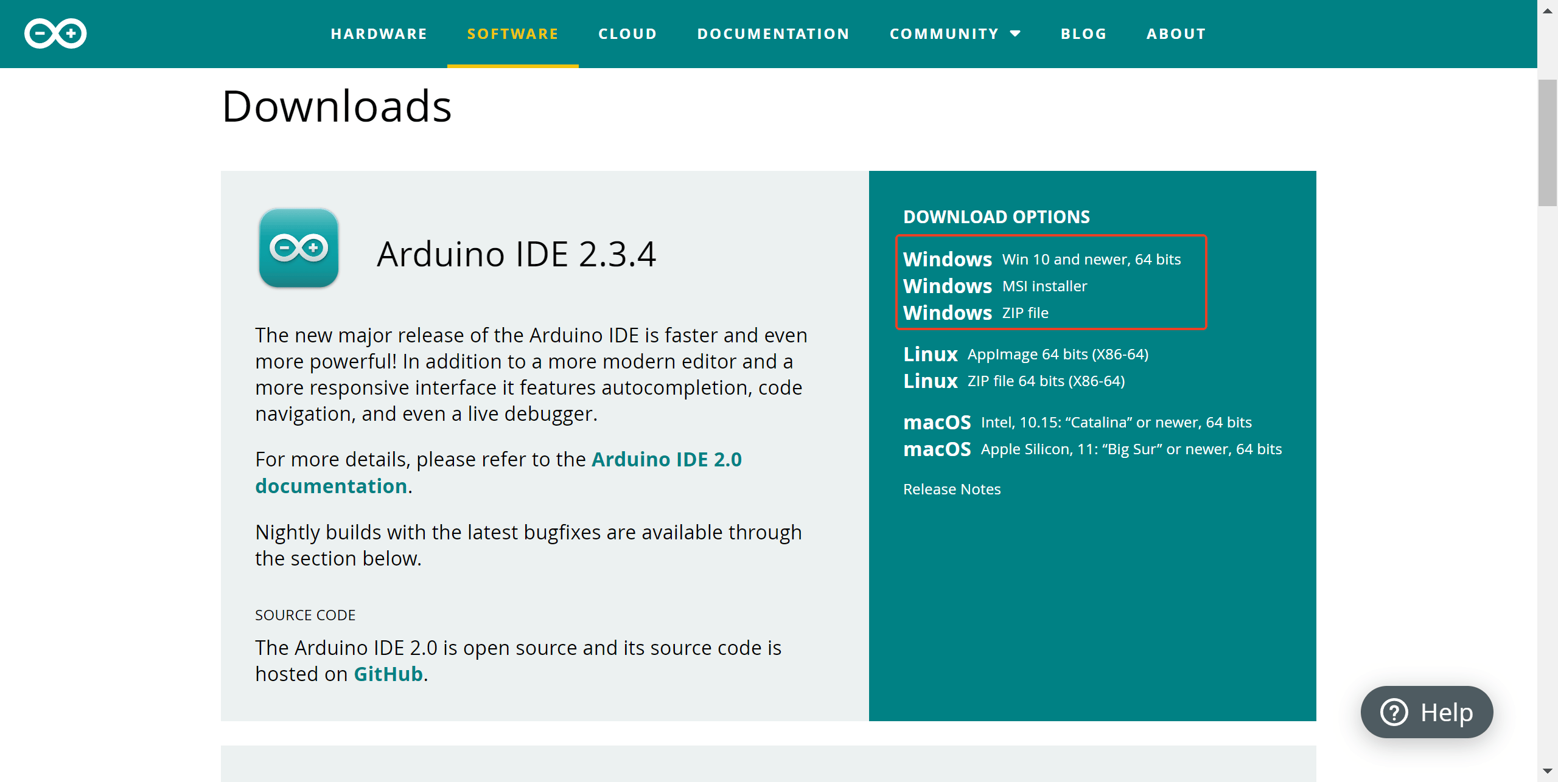This screenshot has width=1558, height=782.
Task: Click the Arduino logo in the header
Action: pos(55,33)
